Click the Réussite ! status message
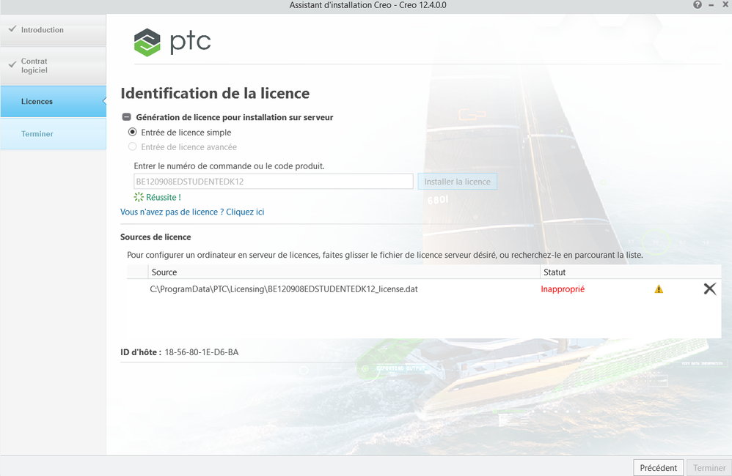The image size is (732, 476). pyautogui.click(x=164, y=197)
